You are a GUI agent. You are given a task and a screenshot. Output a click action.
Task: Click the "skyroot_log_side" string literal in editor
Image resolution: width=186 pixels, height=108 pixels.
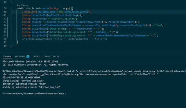coord(63,19)
